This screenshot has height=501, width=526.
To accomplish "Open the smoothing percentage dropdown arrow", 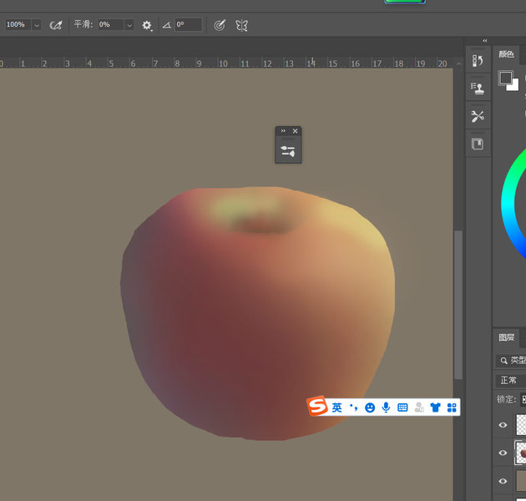I will pos(129,25).
